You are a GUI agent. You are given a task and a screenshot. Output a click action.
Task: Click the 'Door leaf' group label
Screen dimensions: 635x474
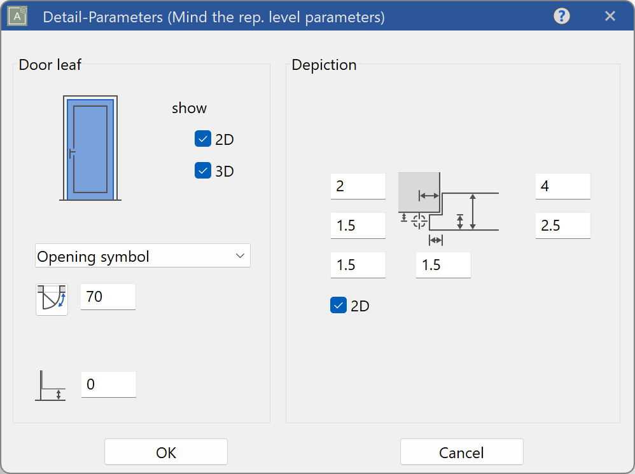pyautogui.click(x=50, y=65)
